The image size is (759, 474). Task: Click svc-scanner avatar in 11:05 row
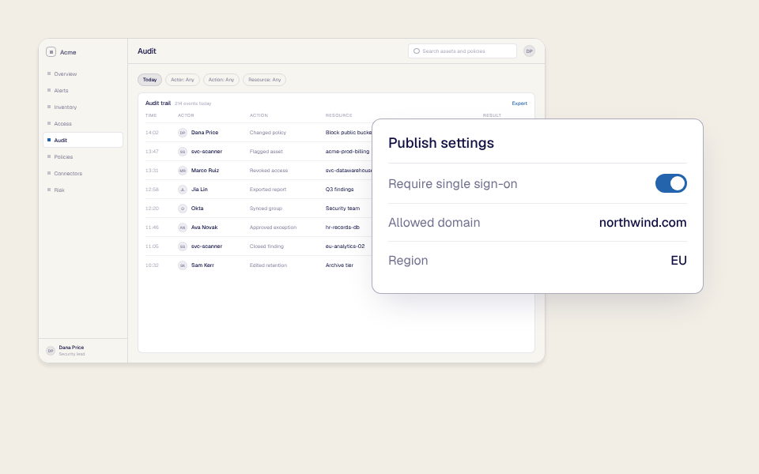point(183,246)
